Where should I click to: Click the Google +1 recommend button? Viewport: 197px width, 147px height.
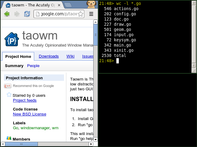8,86
